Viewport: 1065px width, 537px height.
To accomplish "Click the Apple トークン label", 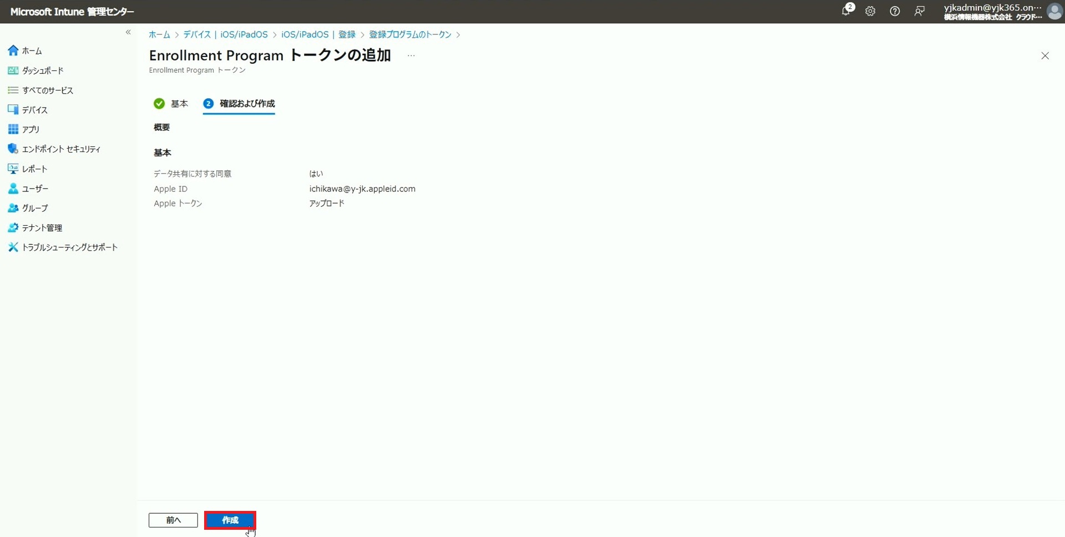I will 178,204.
